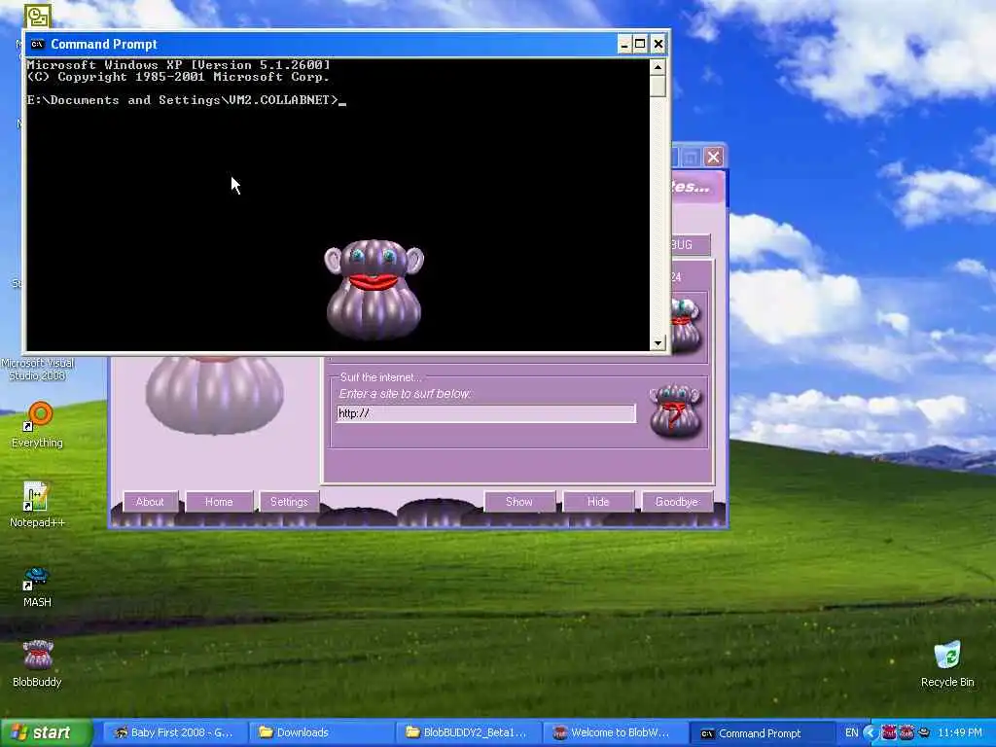Click the large blob image in BlobBuddy window
The width and height of the screenshot is (996, 747).
click(215, 395)
